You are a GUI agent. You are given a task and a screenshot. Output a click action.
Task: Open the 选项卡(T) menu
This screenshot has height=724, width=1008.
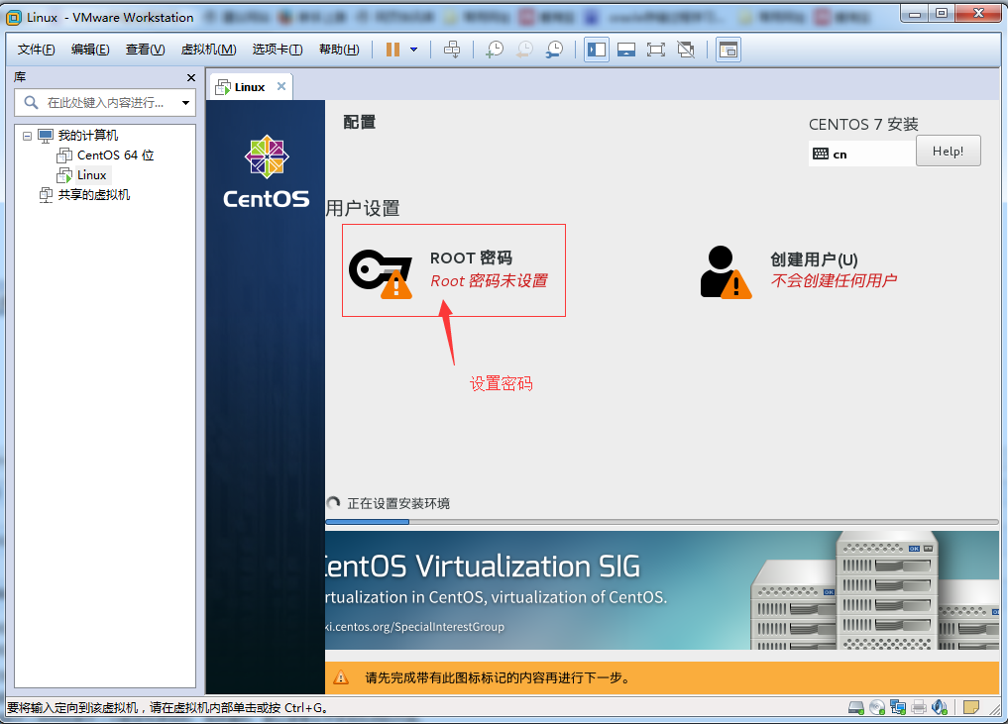(x=278, y=50)
